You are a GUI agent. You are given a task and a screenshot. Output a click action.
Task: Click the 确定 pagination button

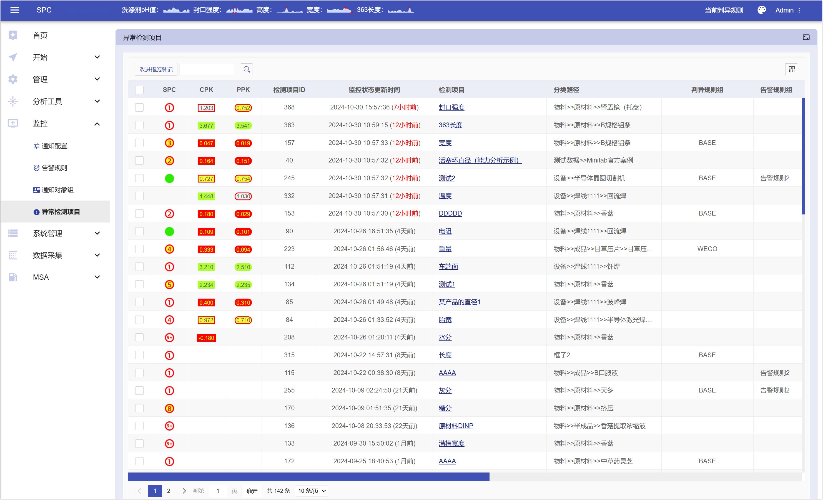[252, 491]
